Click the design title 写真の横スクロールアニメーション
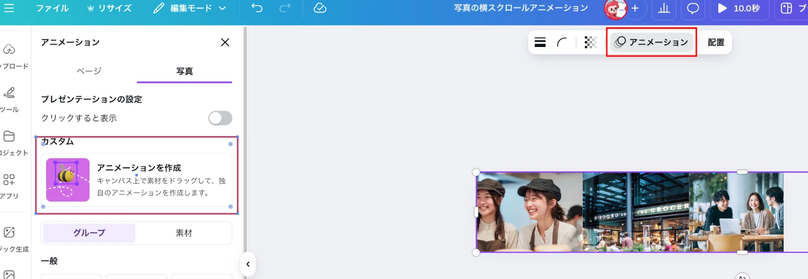The image size is (808, 279). [521, 8]
